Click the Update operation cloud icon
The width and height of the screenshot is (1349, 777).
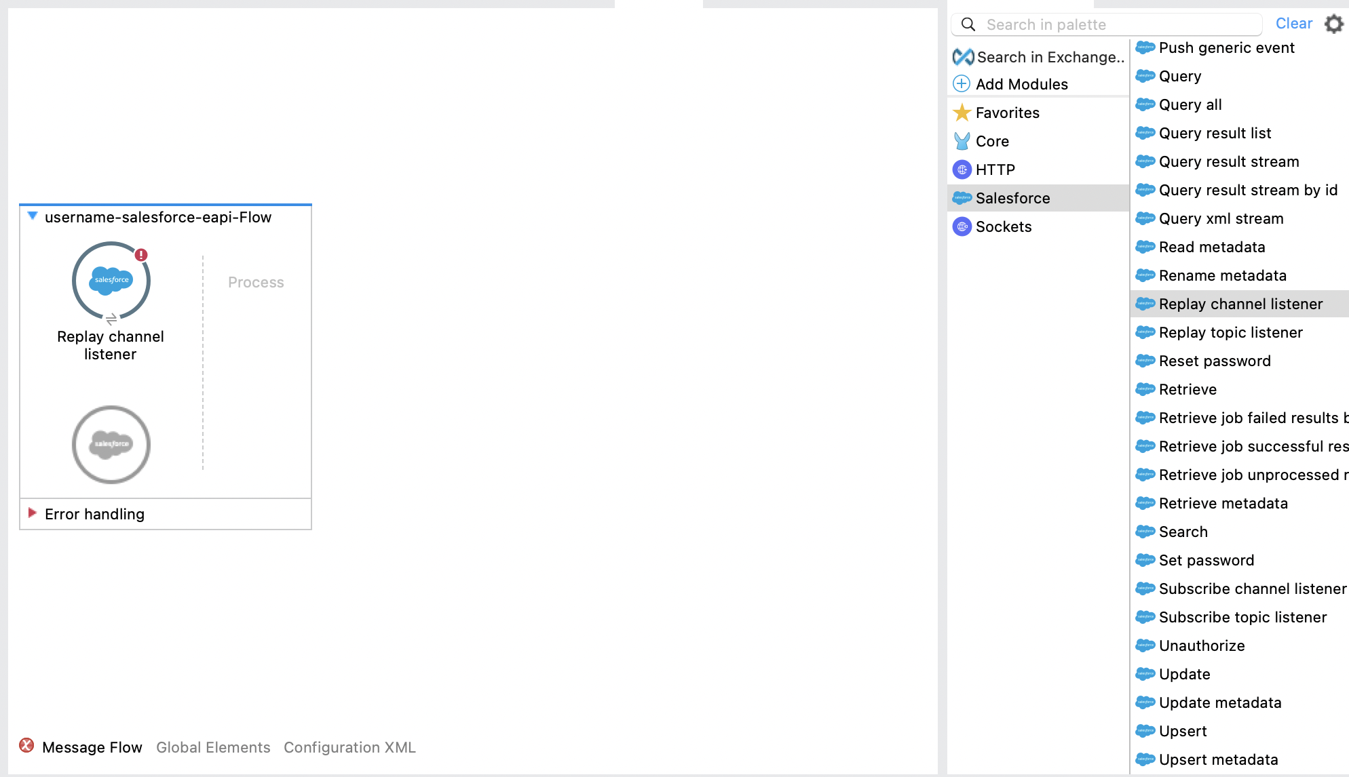click(1145, 674)
